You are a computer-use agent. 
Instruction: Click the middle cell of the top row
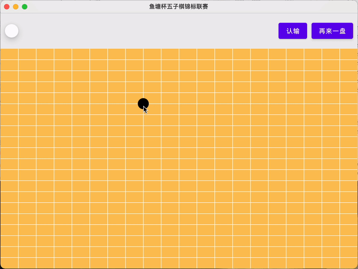click(x=179, y=55)
